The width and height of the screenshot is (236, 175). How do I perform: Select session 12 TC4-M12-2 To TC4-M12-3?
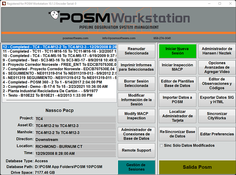pos(59,47)
